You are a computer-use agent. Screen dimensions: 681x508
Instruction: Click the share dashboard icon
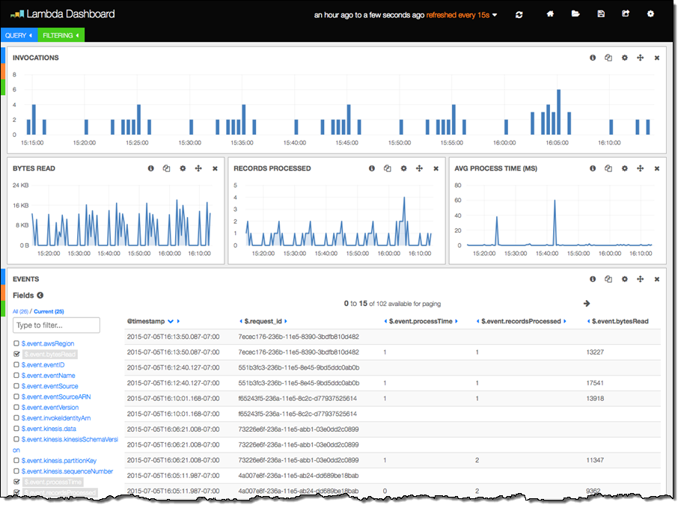click(x=626, y=14)
